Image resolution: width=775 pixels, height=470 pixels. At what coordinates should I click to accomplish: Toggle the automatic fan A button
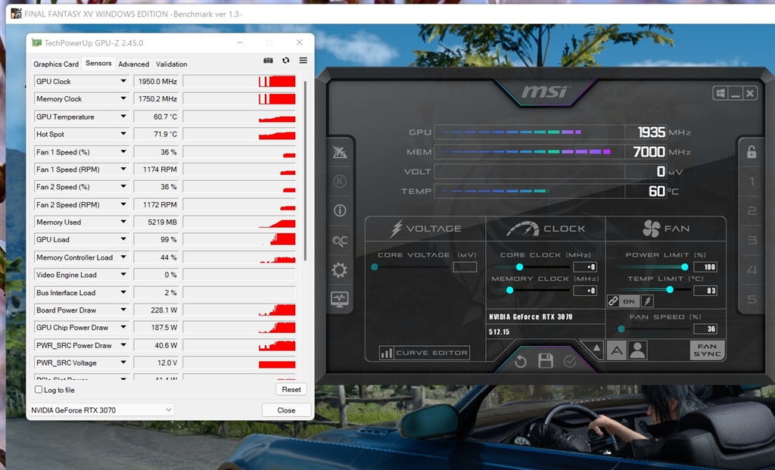[x=616, y=350]
